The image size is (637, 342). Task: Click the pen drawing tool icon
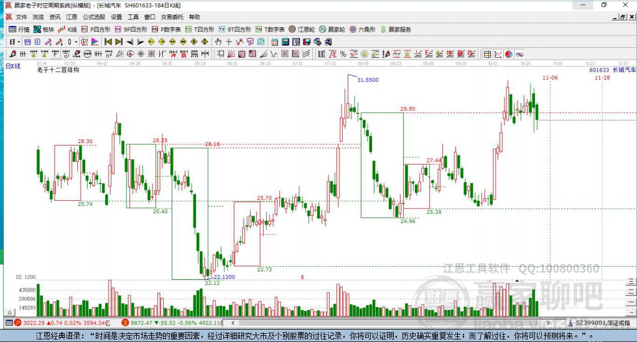pos(12,54)
